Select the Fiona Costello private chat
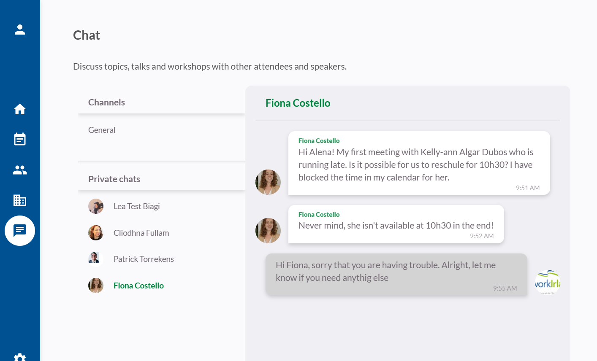The width and height of the screenshot is (597, 361). click(x=138, y=286)
